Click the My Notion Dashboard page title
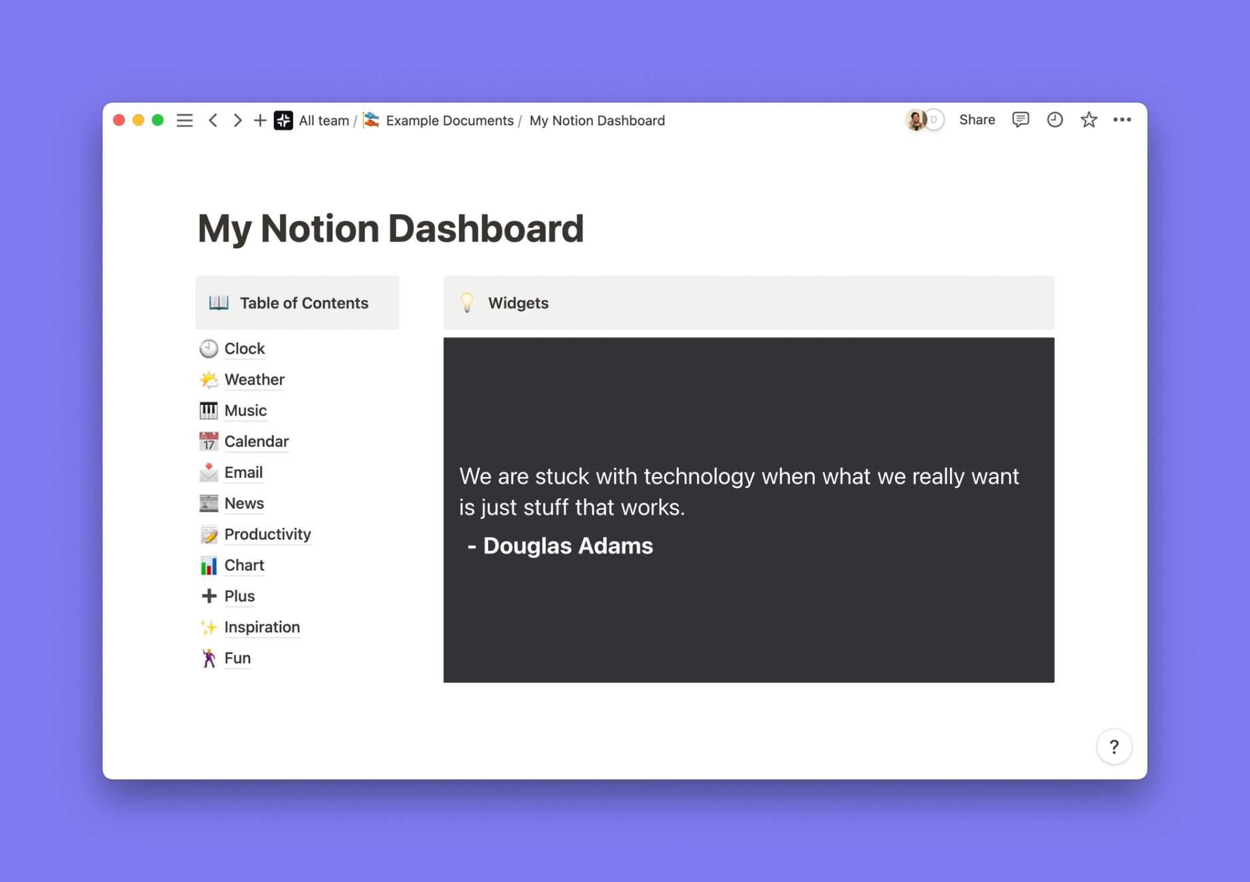 (x=390, y=229)
